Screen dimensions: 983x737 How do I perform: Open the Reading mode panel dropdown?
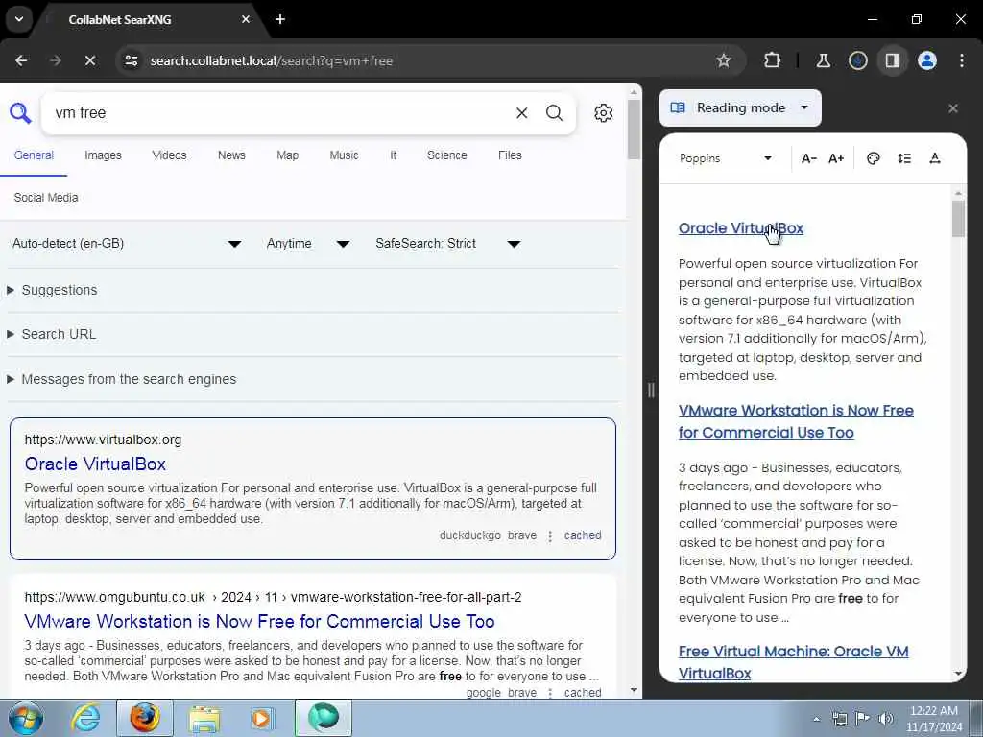[740, 107]
